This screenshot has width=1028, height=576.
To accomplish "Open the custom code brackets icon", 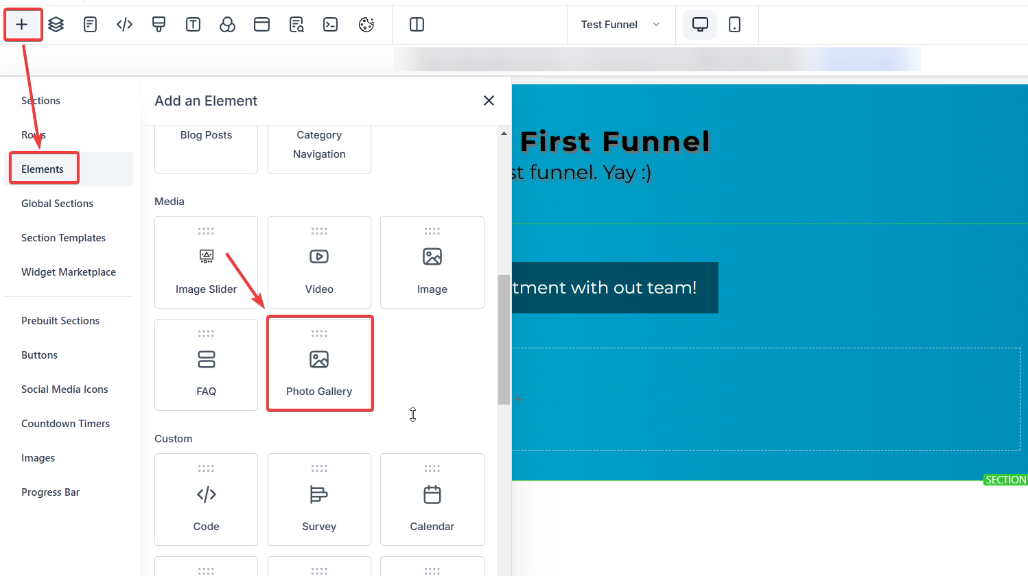I will pyautogui.click(x=125, y=25).
